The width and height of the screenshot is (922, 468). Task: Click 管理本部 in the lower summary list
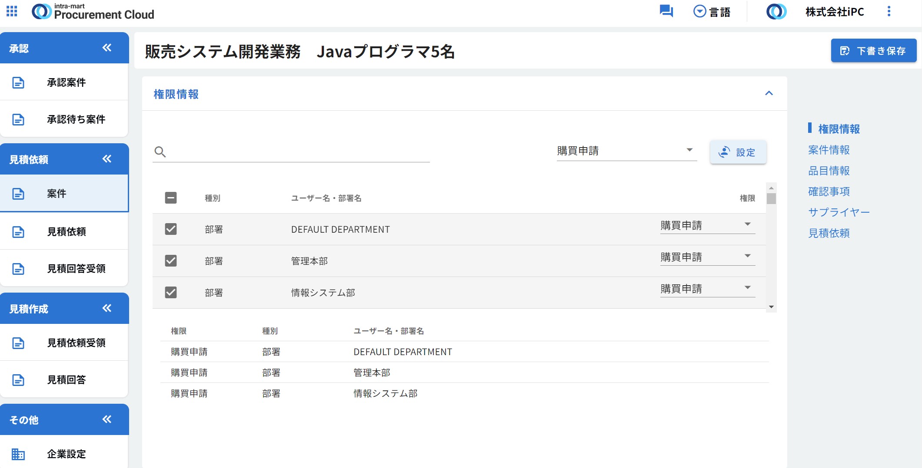[372, 372]
